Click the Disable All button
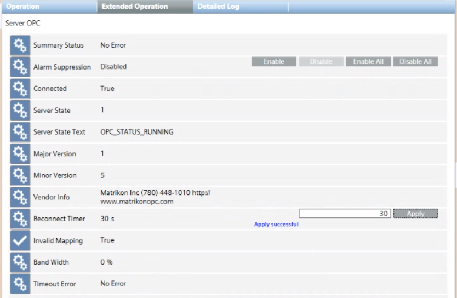The height and width of the screenshot is (298, 457). click(x=415, y=61)
